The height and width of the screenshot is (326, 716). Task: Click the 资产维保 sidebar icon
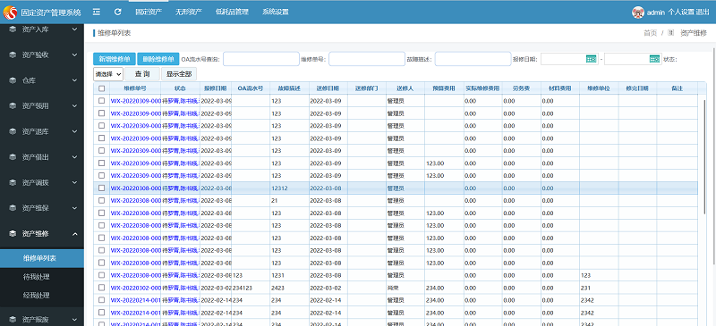tap(13, 208)
